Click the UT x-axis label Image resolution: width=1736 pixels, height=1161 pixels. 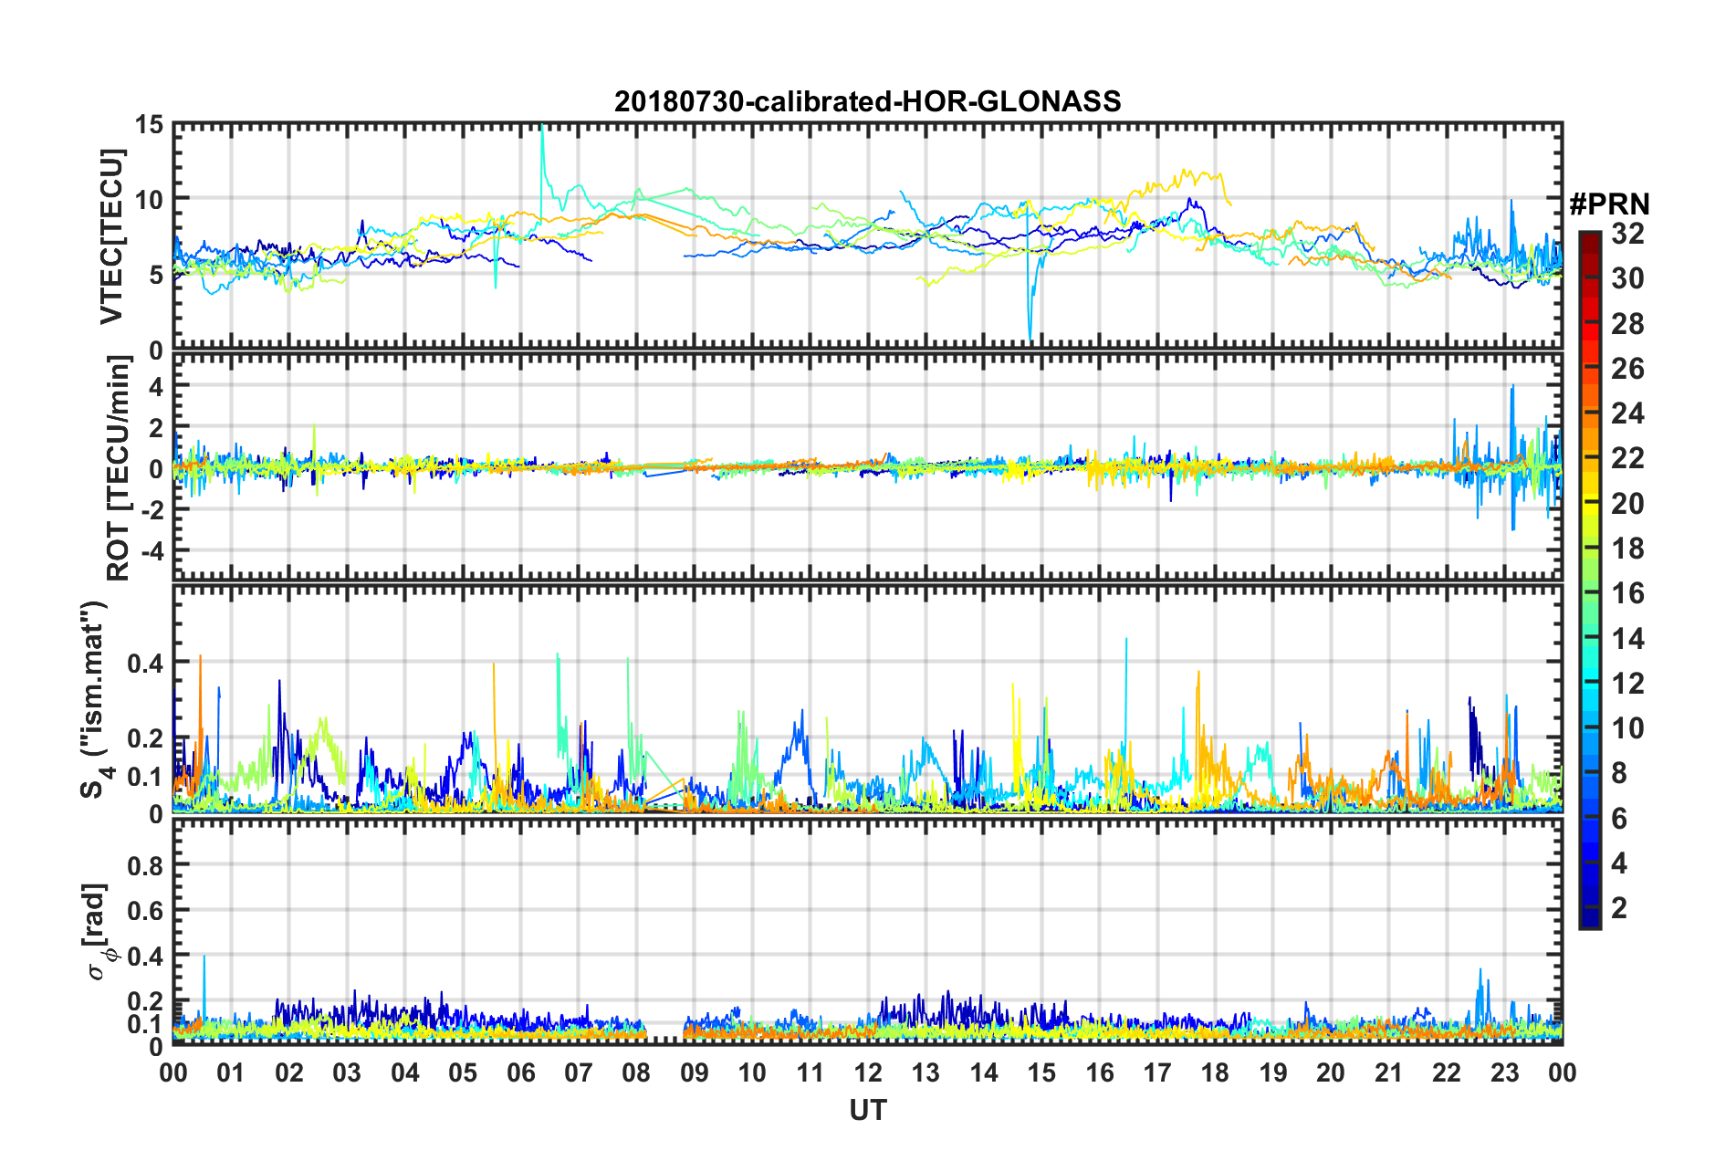(x=867, y=1110)
